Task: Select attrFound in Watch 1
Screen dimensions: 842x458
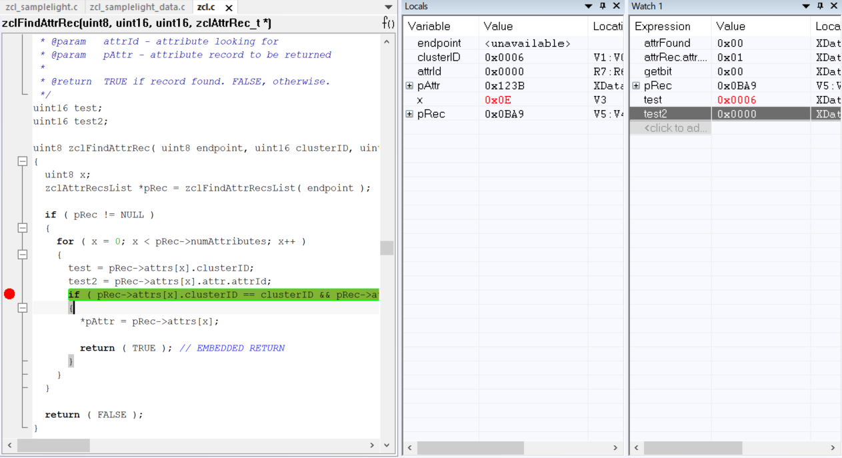Action: [667, 43]
